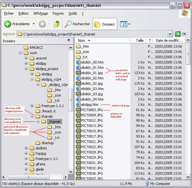
Task: Collapse the thaiviet tree node
Action: [x=32, y=116]
